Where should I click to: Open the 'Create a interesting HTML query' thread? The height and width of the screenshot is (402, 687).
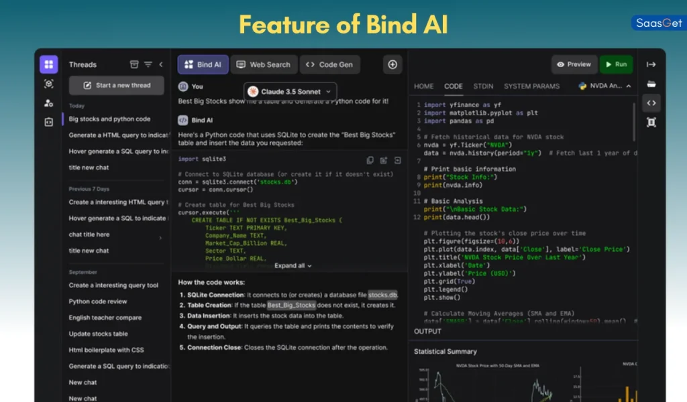tap(118, 202)
